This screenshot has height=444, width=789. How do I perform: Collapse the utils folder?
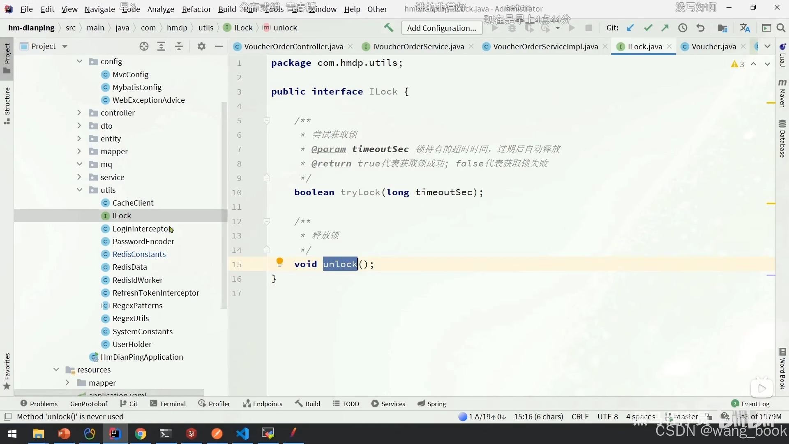(x=79, y=190)
